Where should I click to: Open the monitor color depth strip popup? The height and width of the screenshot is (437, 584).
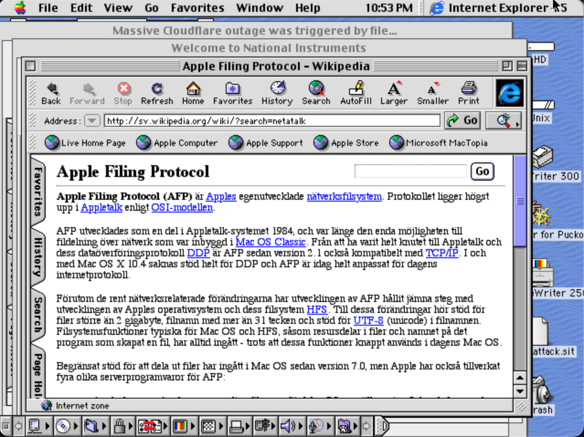coord(181,427)
